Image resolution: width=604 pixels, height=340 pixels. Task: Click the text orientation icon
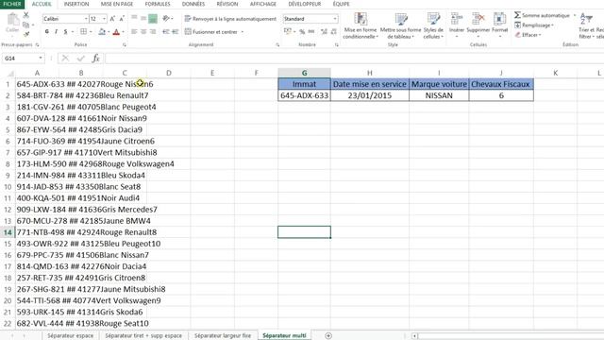click(166, 18)
